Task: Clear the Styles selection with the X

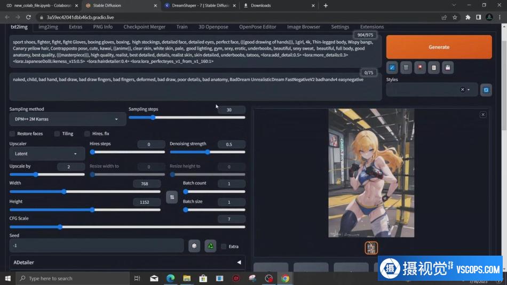Action: [462, 90]
